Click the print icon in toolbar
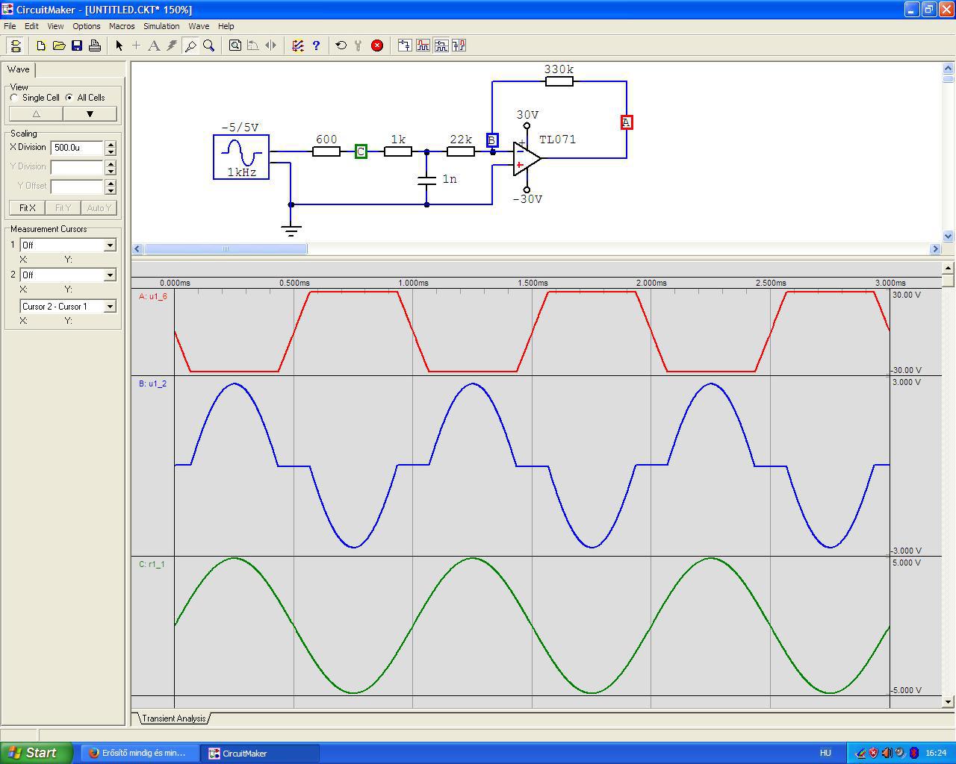Viewport: 956px width, 764px height. click(95, 46)
